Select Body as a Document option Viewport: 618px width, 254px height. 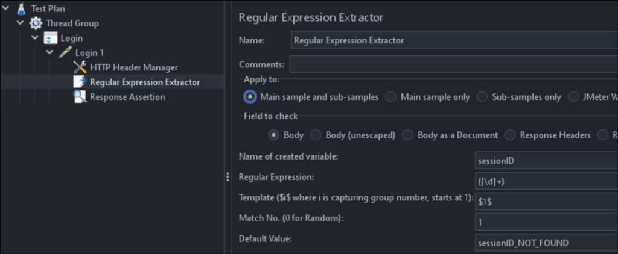pyautogui.click(x=408, y=135)
